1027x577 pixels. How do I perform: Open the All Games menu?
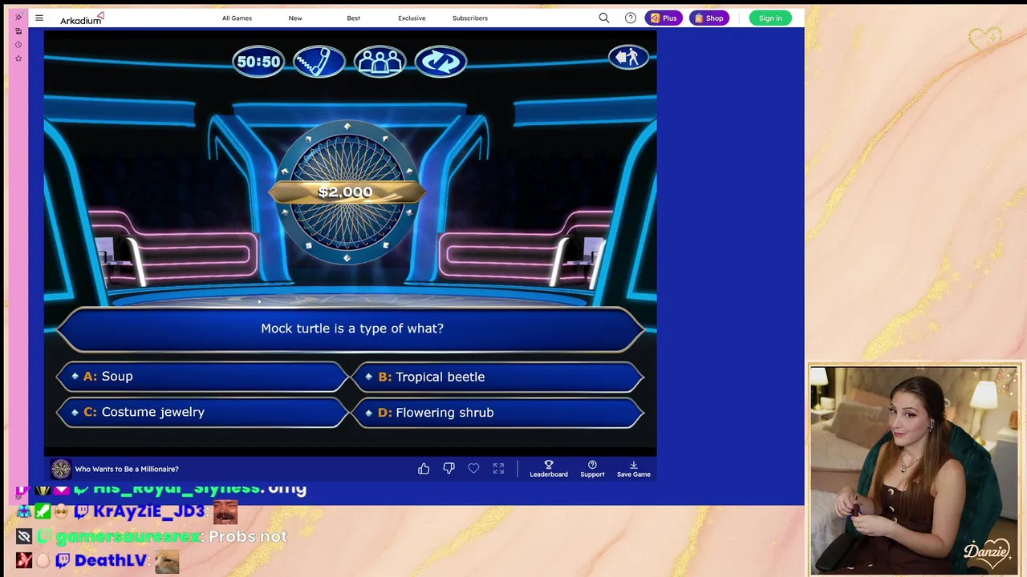pos(237,18)
